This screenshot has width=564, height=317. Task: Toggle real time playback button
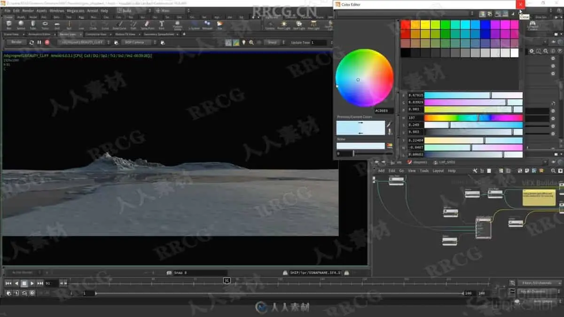[32, 293]
